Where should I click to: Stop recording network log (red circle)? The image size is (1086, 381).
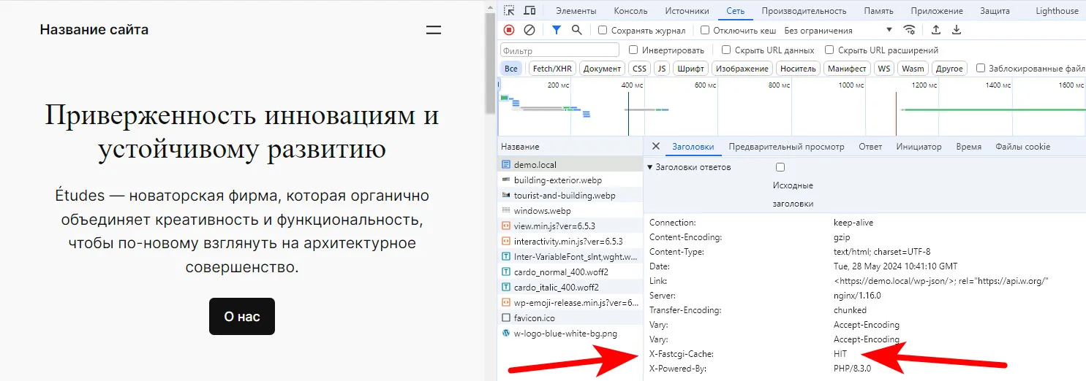pos(509,30)
